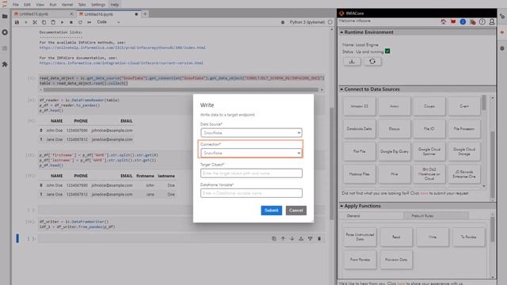Click the red flag icon in INFACore header
507x285 pixels.
pos(453,21)
